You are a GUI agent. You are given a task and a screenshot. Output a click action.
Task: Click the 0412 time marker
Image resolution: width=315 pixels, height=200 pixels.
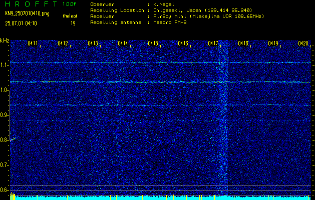(63, 43)
